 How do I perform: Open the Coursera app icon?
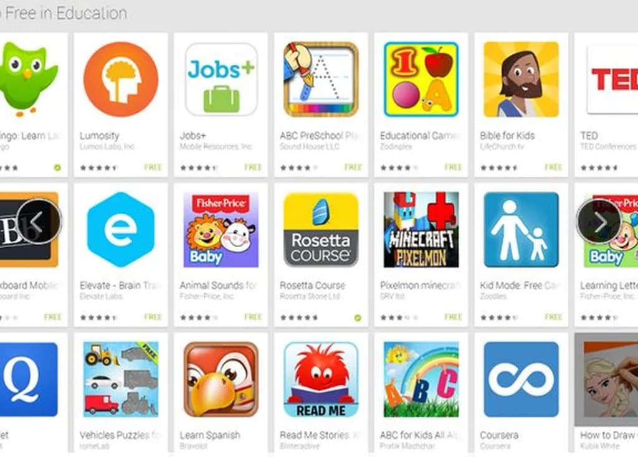[x=521, y=379]
